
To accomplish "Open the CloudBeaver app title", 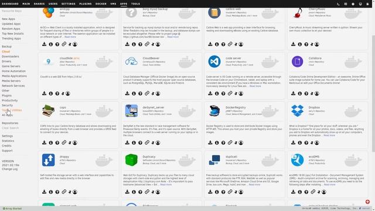I will coord(151,58).
